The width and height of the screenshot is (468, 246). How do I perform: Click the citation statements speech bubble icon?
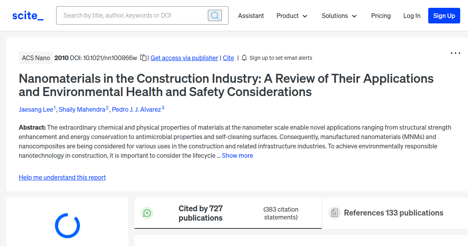tap(147, 213)
